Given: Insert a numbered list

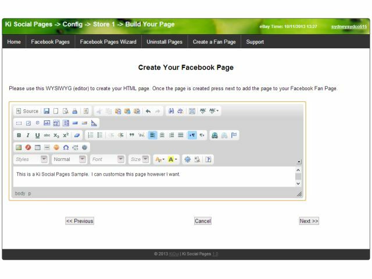Looking at the screenshot, I should point(91,135).
